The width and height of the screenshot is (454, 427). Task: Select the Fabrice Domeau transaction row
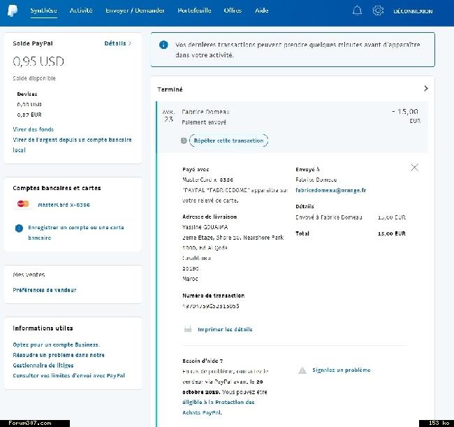coord(292,127)
